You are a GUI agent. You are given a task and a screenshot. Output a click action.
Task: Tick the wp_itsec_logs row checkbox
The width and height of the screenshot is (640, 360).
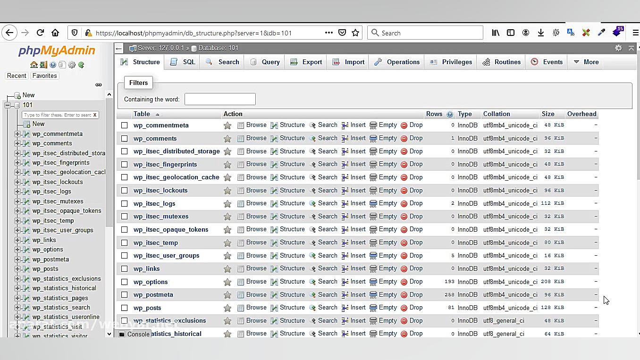[x=124, y=204]
